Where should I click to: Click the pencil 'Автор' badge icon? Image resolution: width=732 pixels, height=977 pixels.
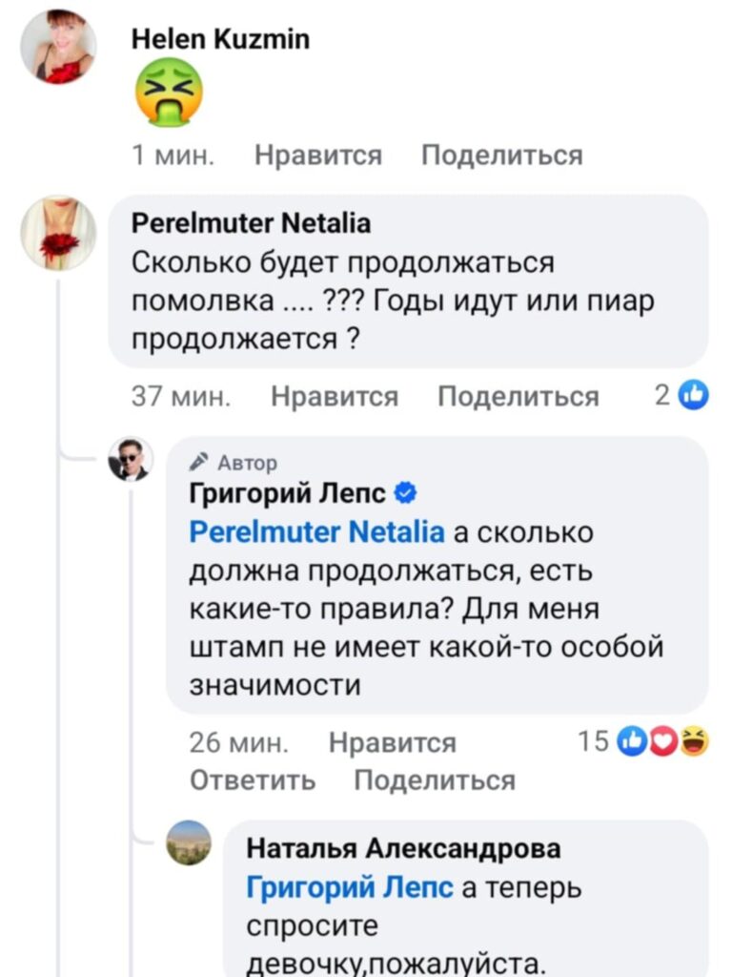(x=198, y=463)
